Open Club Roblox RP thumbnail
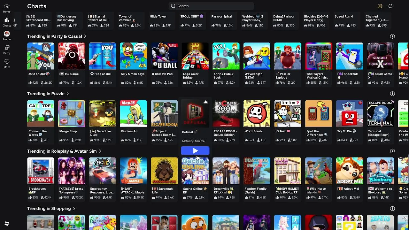Image resolution: width=409 pixels, height=230 pixels. [x=288, y=171]
